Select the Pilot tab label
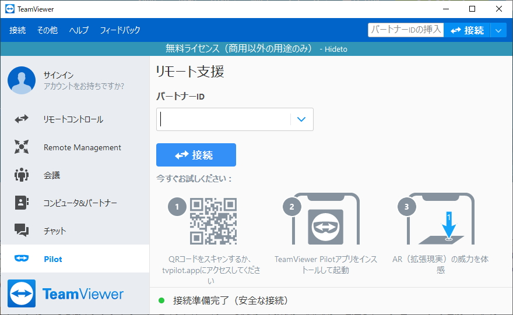513x315 pixels. [x=53, y=259]
